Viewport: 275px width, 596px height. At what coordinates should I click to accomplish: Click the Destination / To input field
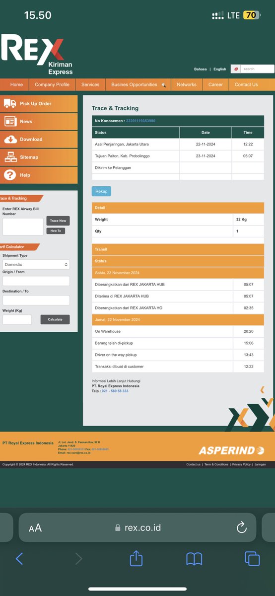[36, 300]
